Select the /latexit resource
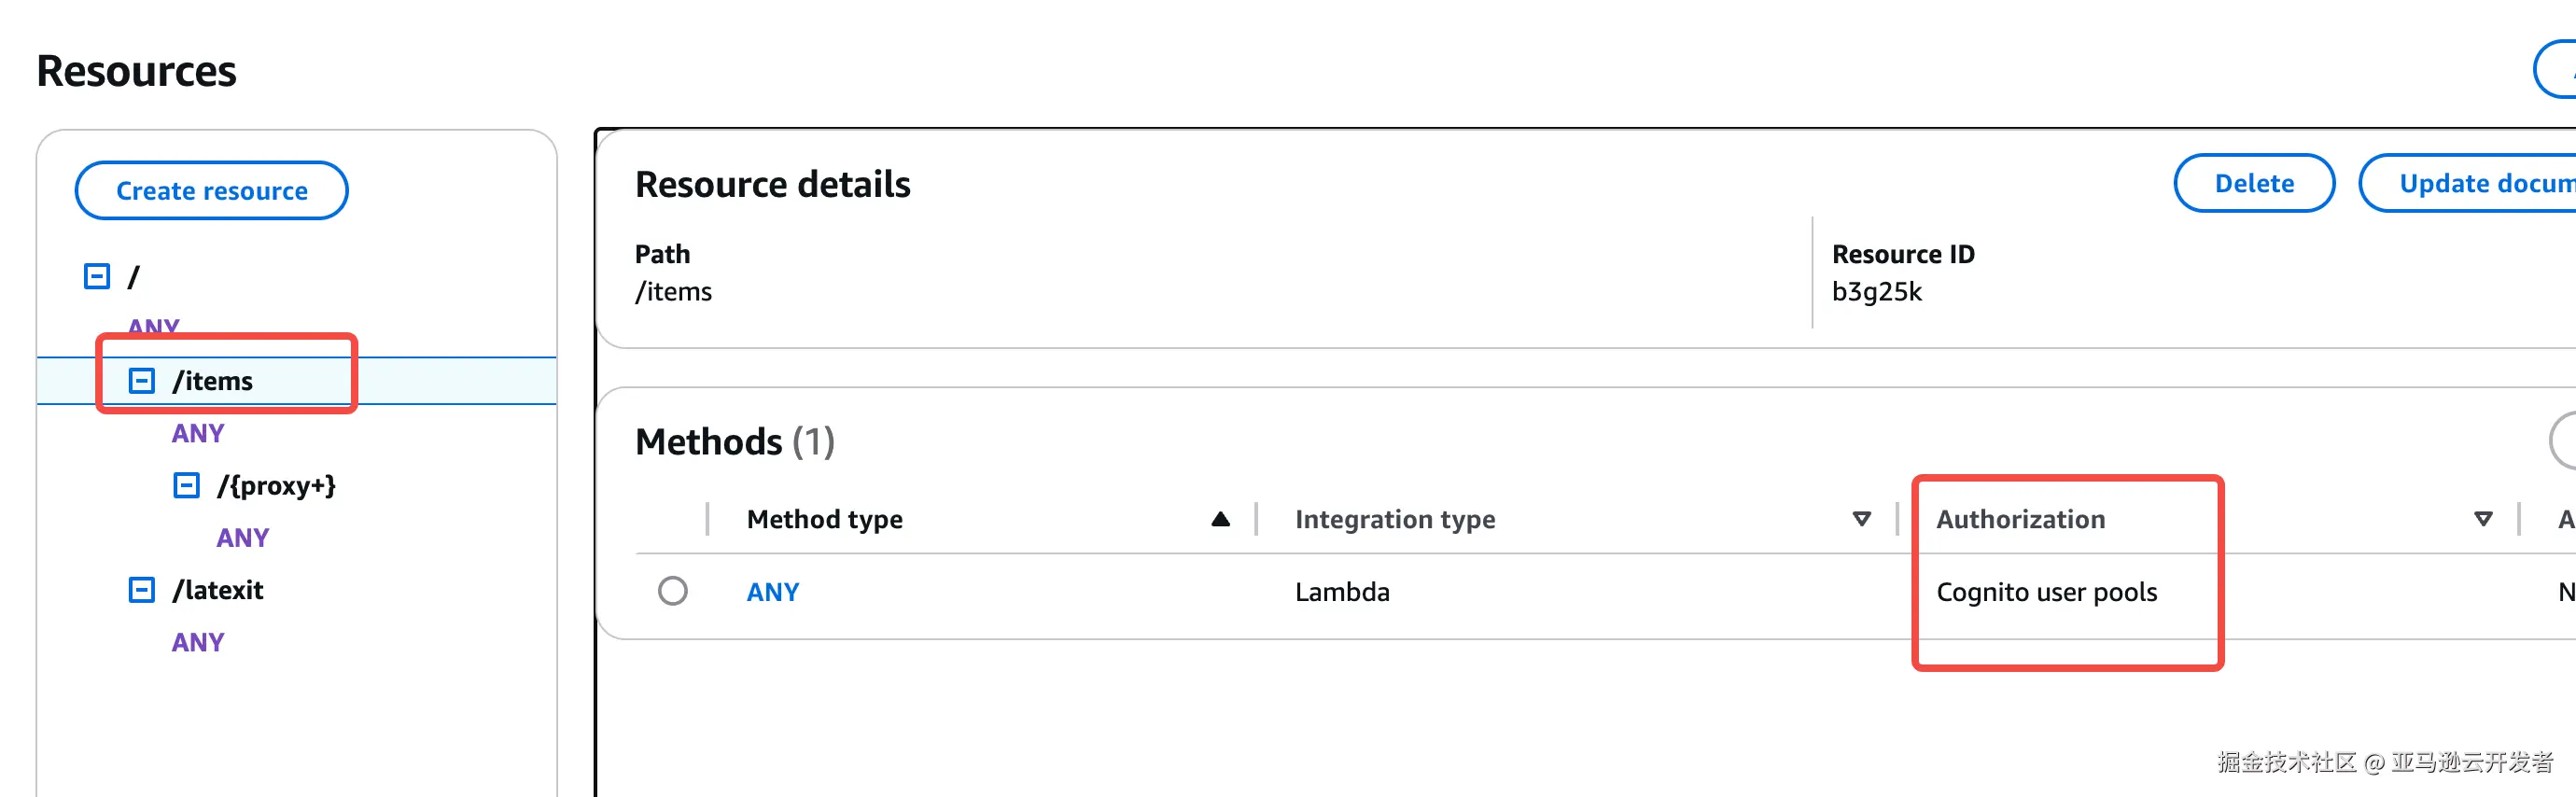 (218, 590)
